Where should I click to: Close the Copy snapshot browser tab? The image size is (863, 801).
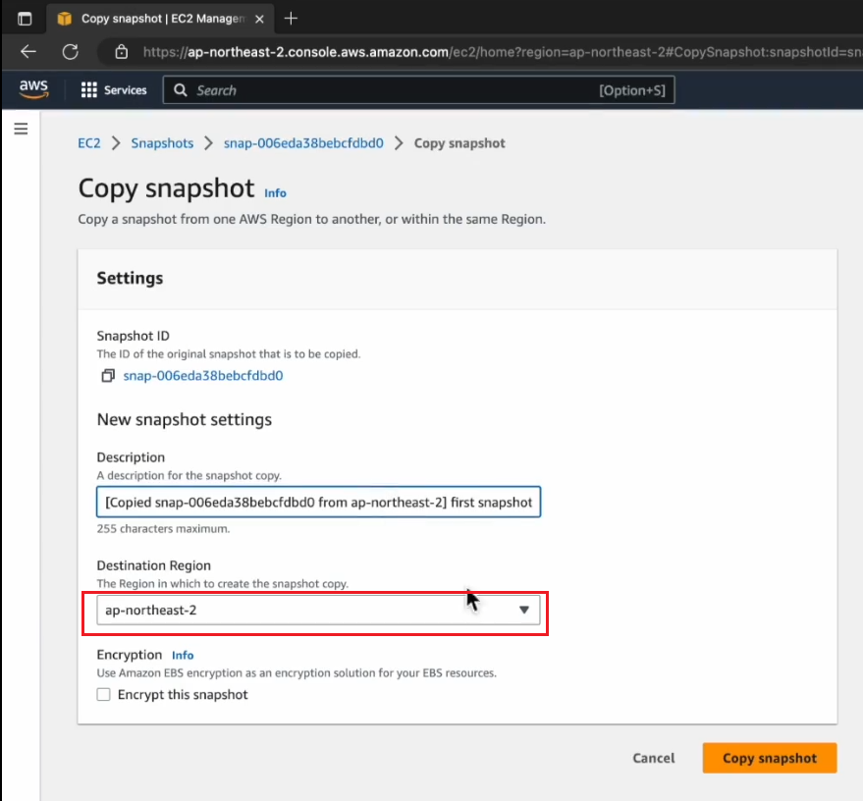tap(260, 19)
